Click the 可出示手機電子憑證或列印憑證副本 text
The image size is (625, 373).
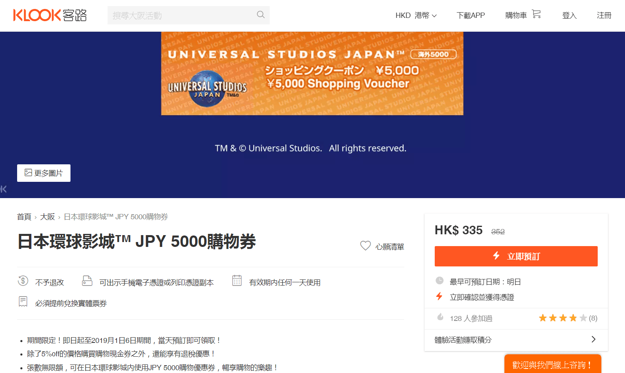(156, 283)
